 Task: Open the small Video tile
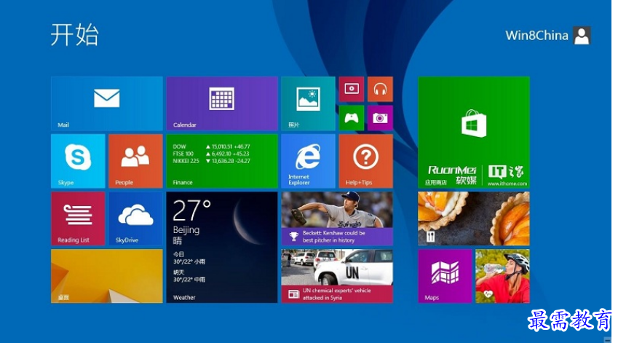tap(352, 89)
